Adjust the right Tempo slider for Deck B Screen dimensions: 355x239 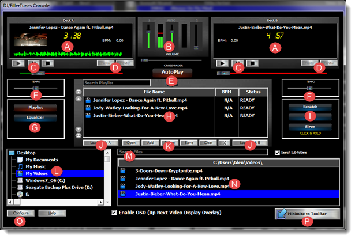tap(309, 88)
